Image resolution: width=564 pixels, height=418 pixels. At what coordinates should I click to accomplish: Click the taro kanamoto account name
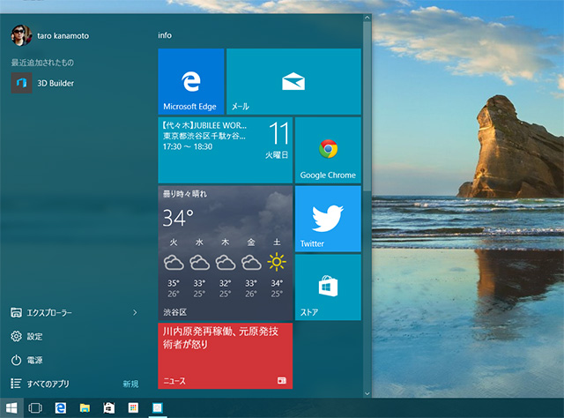pos(63,35)
